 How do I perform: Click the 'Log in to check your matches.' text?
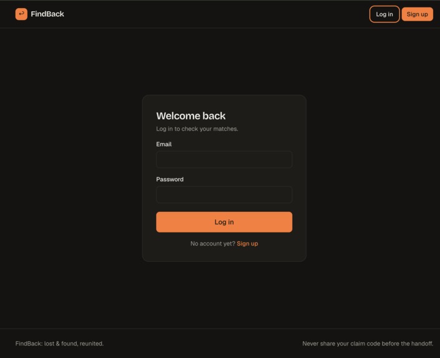[x=197, y=129]
